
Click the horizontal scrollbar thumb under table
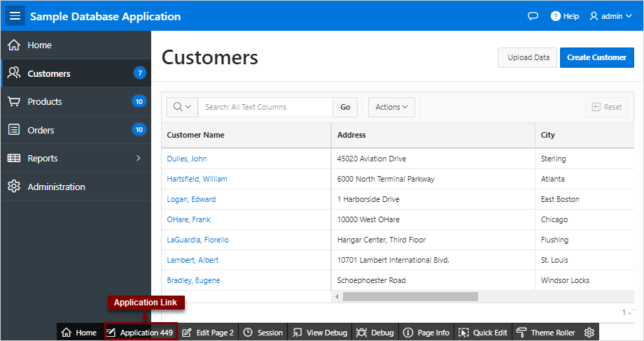tap(410, 296)
